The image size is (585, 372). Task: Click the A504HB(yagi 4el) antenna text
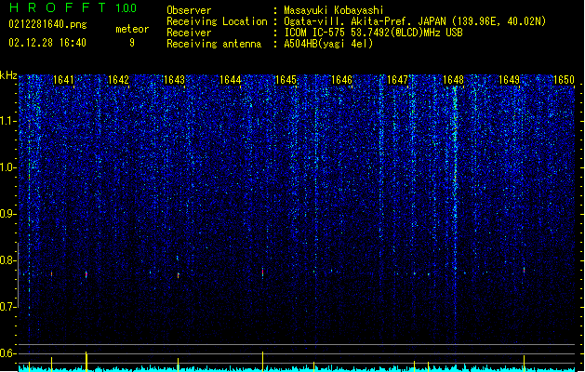click(x=328, y=44)
